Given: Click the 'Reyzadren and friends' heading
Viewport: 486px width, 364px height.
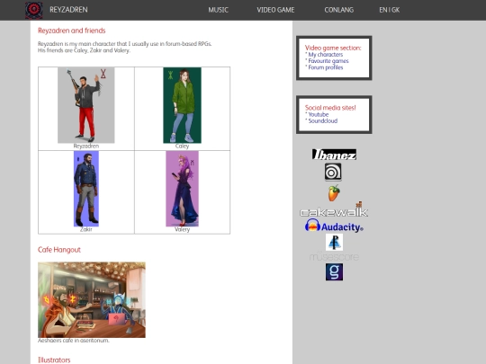Looking at the screenshot, I should pyautogui.click(x=72, y=31).
